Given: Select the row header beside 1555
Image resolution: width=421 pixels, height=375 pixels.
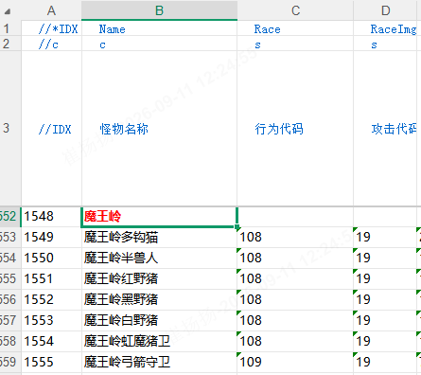Looking at the screenshot, I should (9, 362).
